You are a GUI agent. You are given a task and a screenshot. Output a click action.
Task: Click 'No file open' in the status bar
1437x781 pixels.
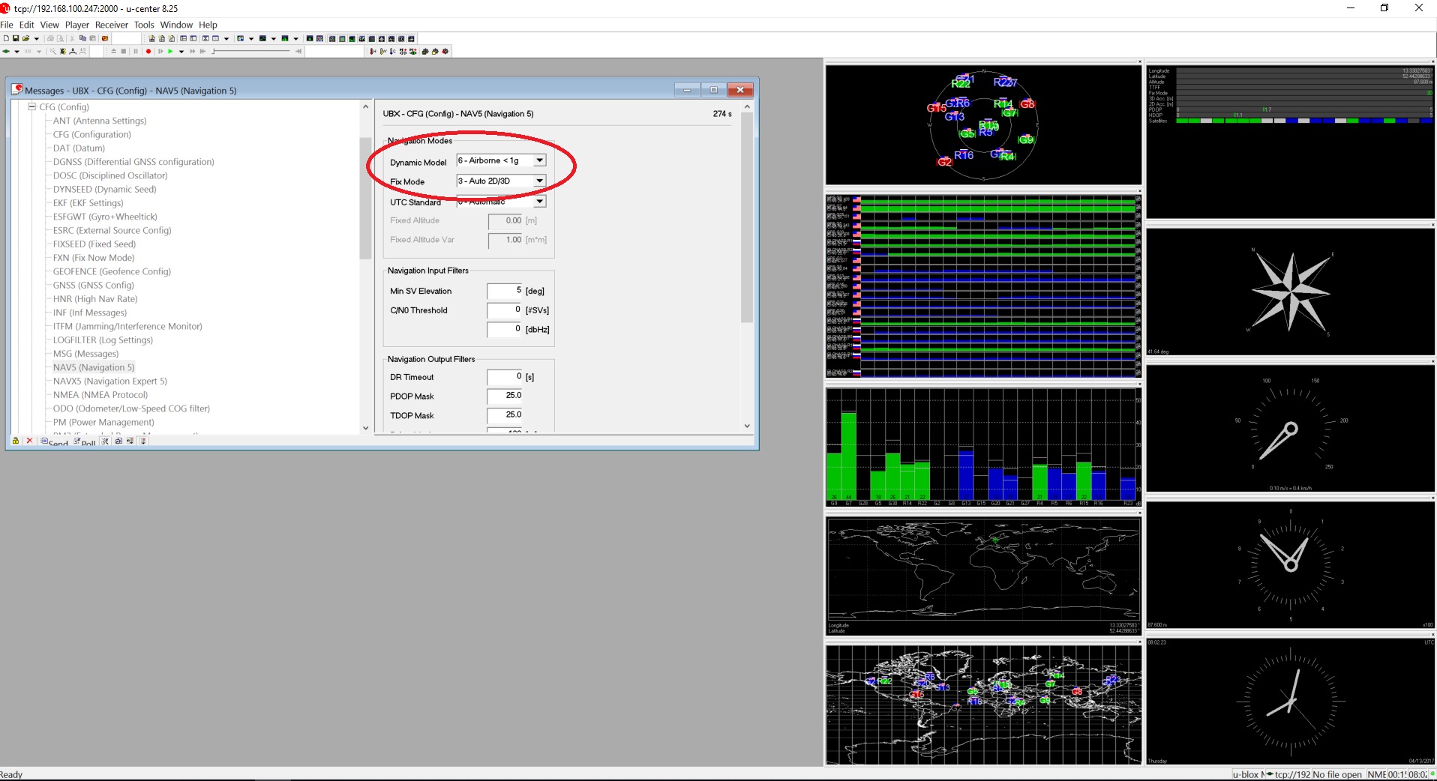(x=1337, y=774)
